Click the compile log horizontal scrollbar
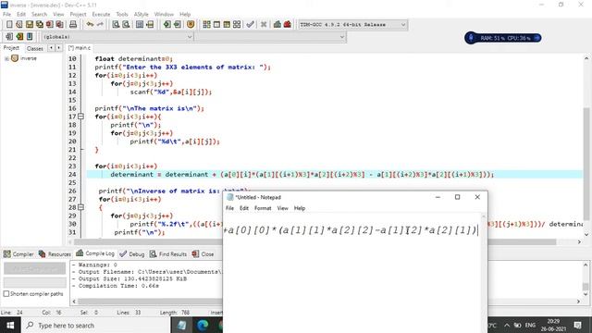This screenshot has width=592, height=333. pos(327,302)
